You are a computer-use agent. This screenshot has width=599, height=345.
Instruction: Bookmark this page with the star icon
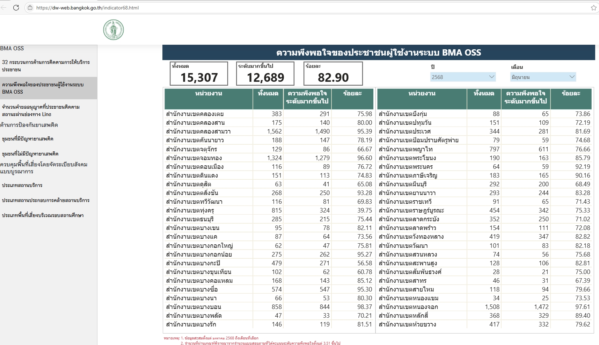[x=593, y=8]
